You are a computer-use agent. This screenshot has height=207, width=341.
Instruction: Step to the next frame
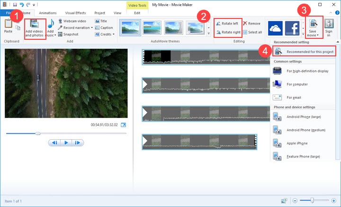(x=78, y=143)
